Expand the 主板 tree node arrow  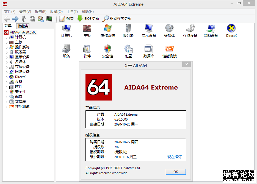click(x=7, y=43)
